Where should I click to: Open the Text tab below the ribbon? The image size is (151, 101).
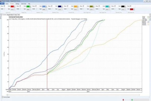coord(19,15)
